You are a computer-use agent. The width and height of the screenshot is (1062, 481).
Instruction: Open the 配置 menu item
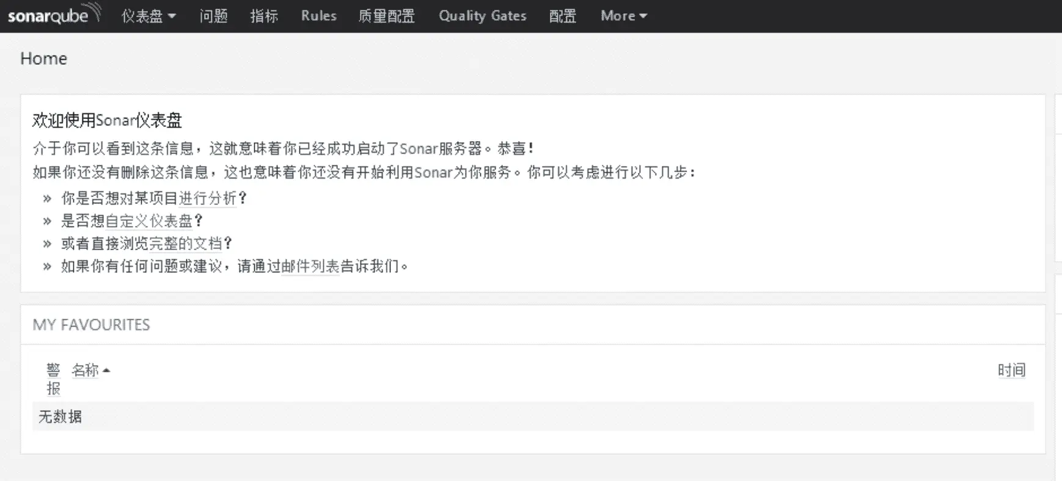[562, 16]
